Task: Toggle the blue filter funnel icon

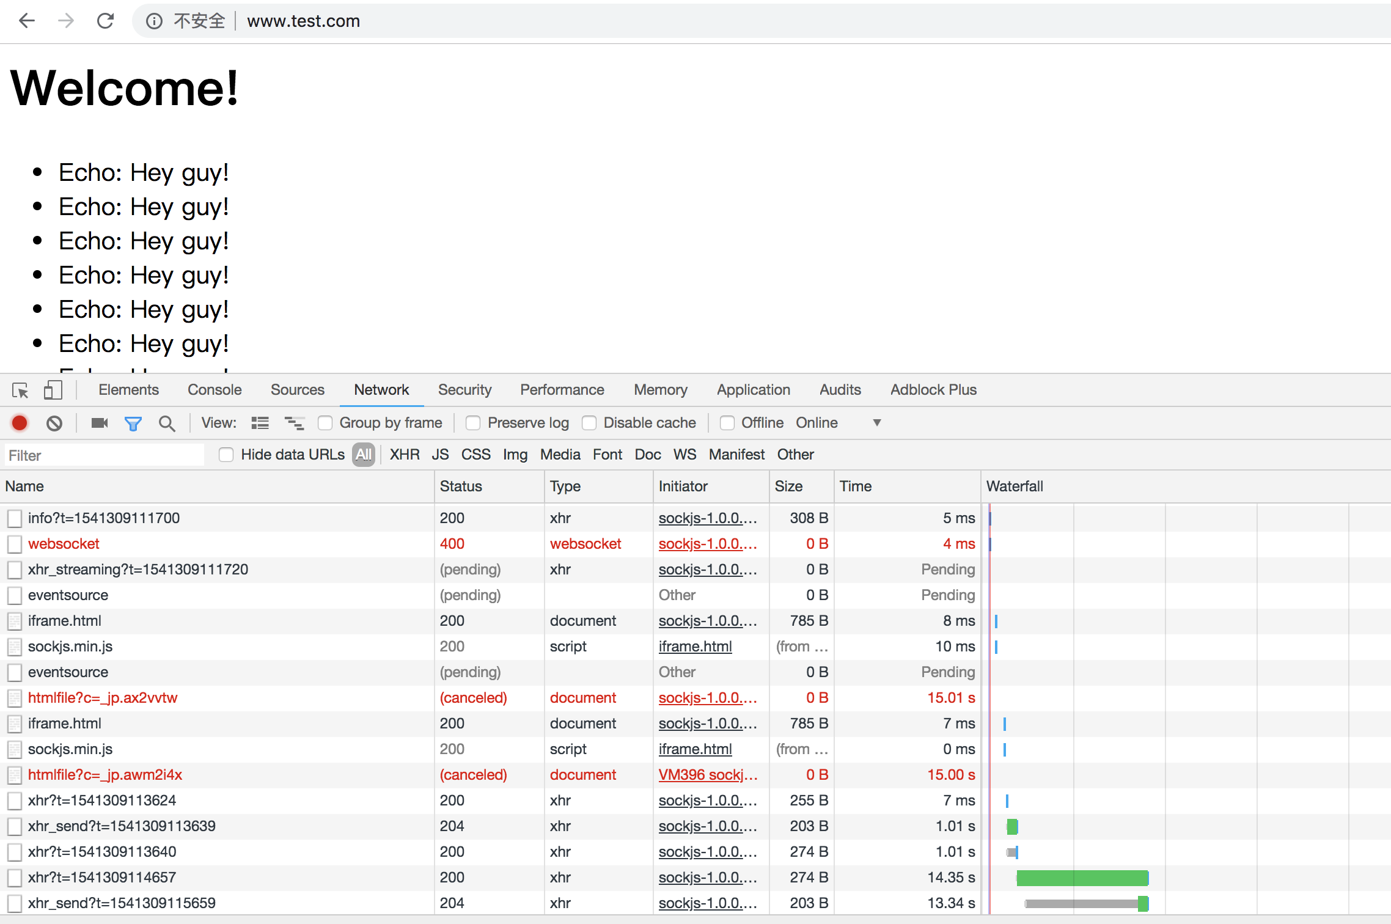Action: click(x=133, y=423)
